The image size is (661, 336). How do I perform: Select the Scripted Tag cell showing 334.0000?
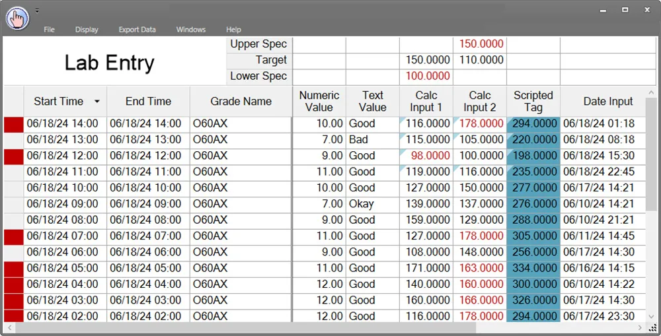coord(533,268)
